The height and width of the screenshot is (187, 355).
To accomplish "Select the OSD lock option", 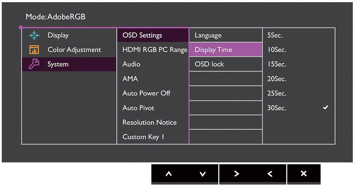I will pyautogui.click(x=225, y=64).
